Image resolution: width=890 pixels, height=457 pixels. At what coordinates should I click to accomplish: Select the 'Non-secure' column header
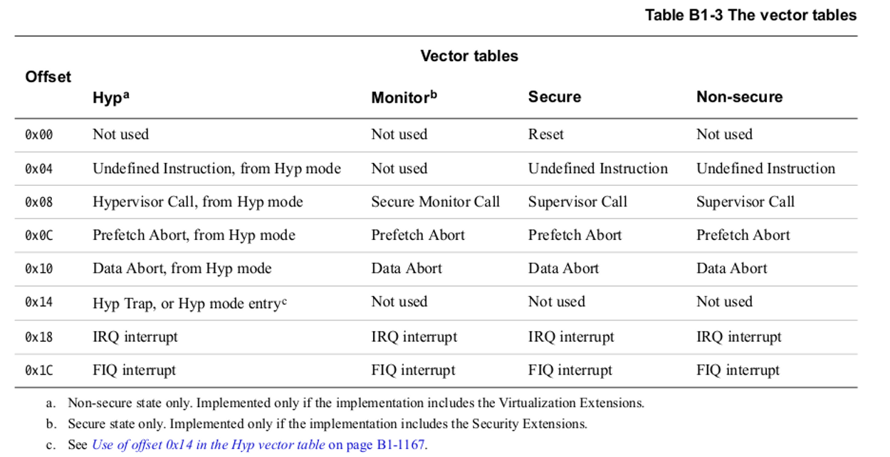[739, 98]
